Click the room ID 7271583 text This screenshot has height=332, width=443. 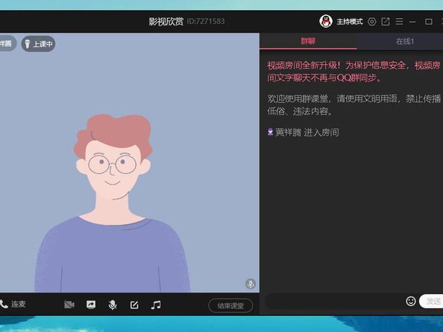point(205,22)
